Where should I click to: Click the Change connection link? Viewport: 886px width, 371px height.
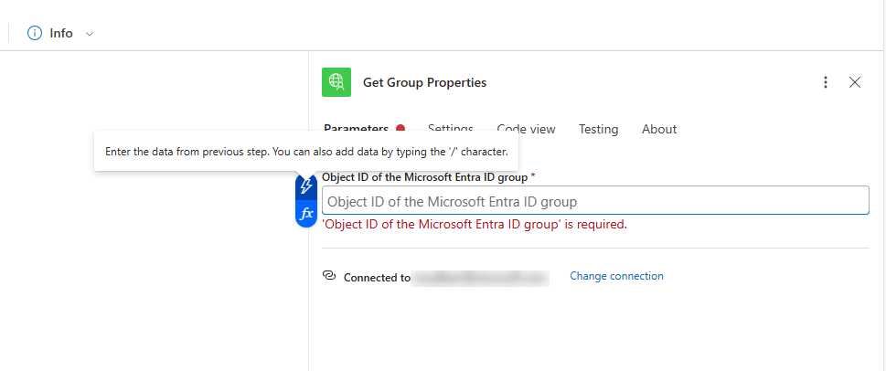pyautogui.click(x=616, y=276)
